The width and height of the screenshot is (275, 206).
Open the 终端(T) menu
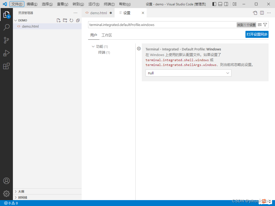pyautogui.click(x=109, y=4)
